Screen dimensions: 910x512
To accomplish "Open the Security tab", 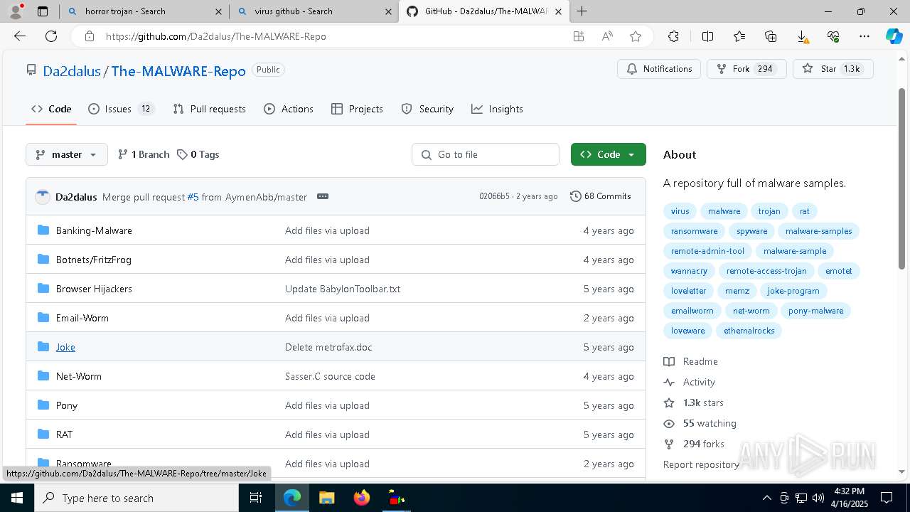I will 427,109.
